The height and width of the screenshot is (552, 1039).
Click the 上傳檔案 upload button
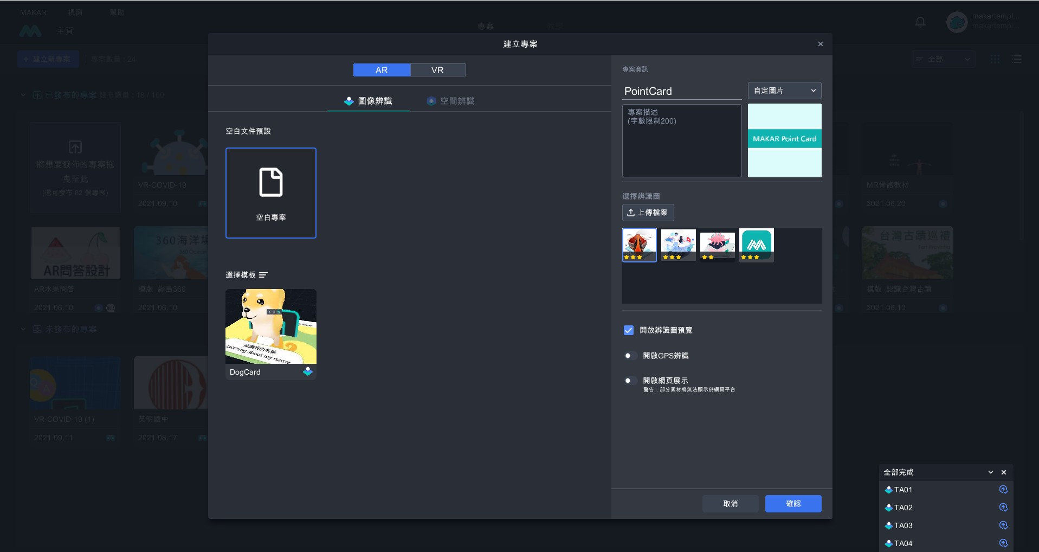[648, 213]
